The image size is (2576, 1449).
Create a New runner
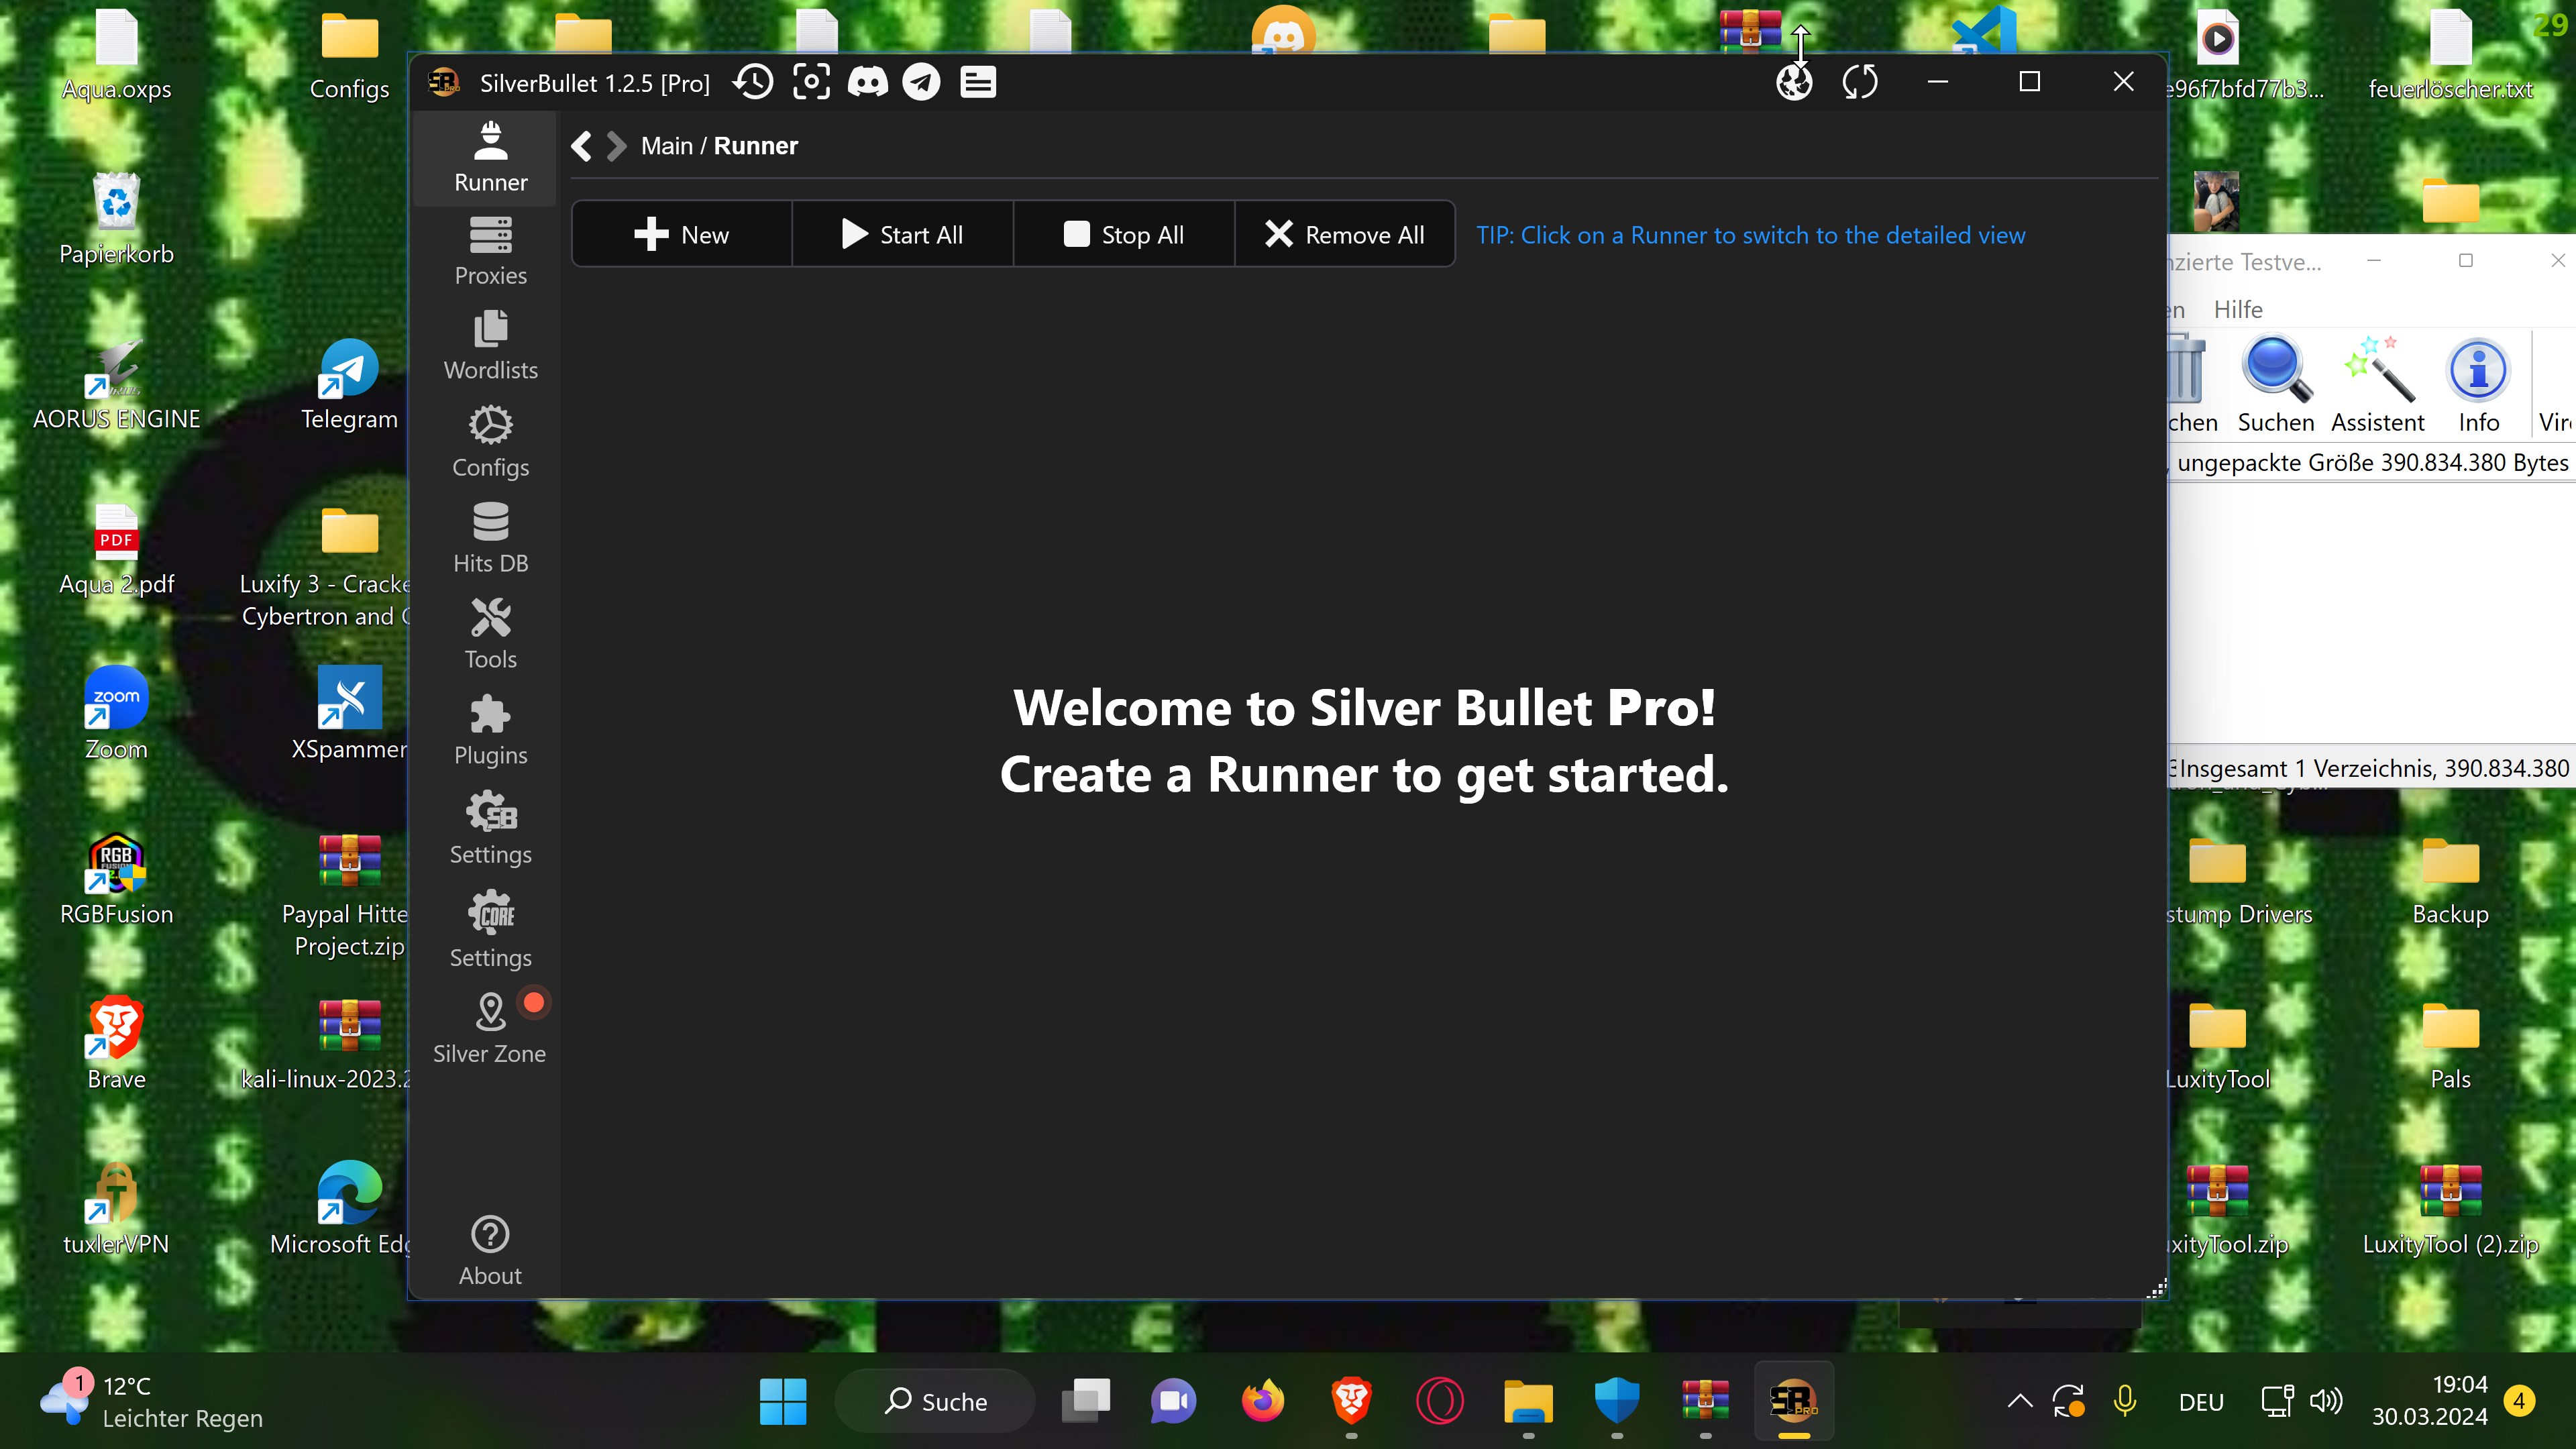coord(682,234)
